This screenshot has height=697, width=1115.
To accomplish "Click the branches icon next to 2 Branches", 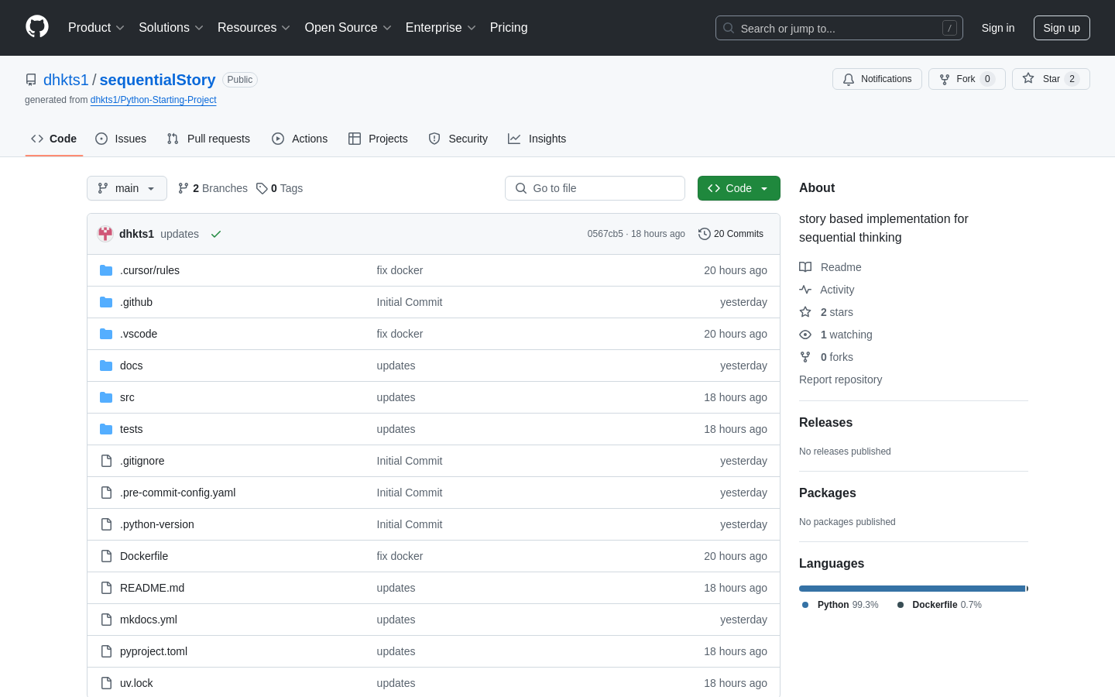I will click(x=184, y=188).
